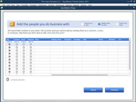The image size is (136, 102).
Task: Select Vendor radio in the ninth row
Action: click(24, 69)
